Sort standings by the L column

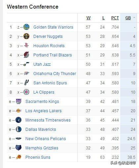click(103, 18)
